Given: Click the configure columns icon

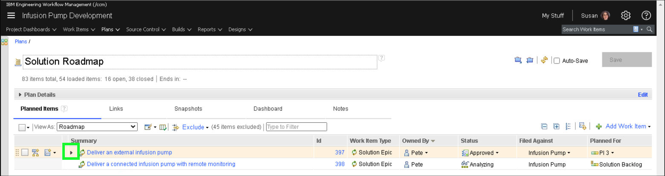Looking at the screenshot, I should click(163, 127).
